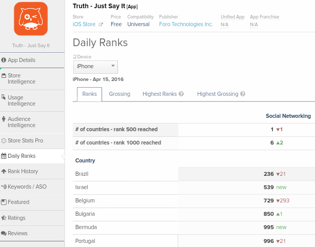
Task: Open Store Intelligence in the sidebar
Action: tap(32, 78)
